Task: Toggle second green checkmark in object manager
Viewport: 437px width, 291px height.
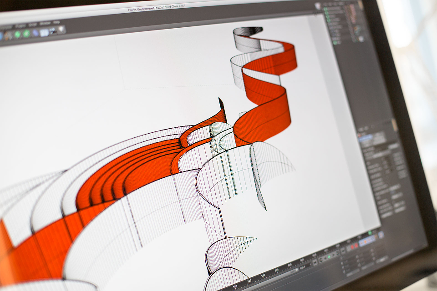Action: [x=327, y=13]
